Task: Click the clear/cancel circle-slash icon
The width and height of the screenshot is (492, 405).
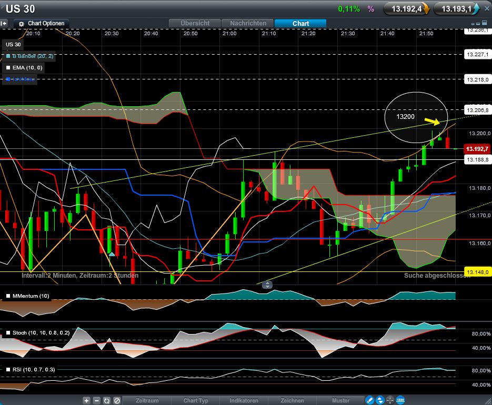Action: (x=117, y=400)
